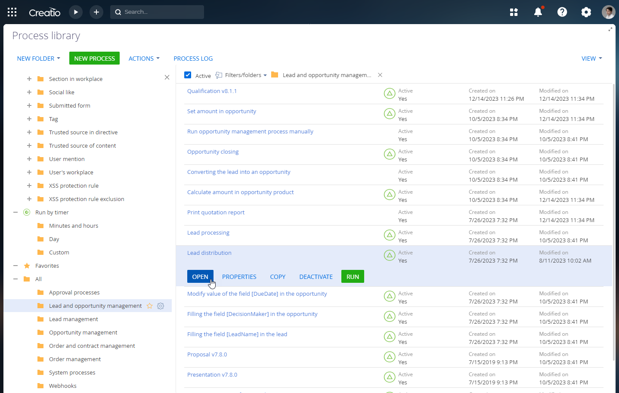Click the plus quick-add icon in header
The width and height of the screenshot is (619, 393).
coord(96,12)
